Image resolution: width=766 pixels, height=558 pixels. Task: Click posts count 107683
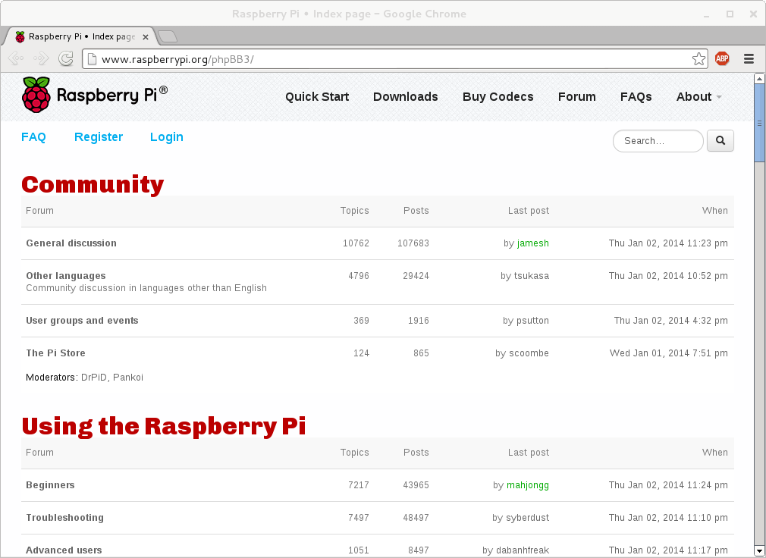[413, 243]
